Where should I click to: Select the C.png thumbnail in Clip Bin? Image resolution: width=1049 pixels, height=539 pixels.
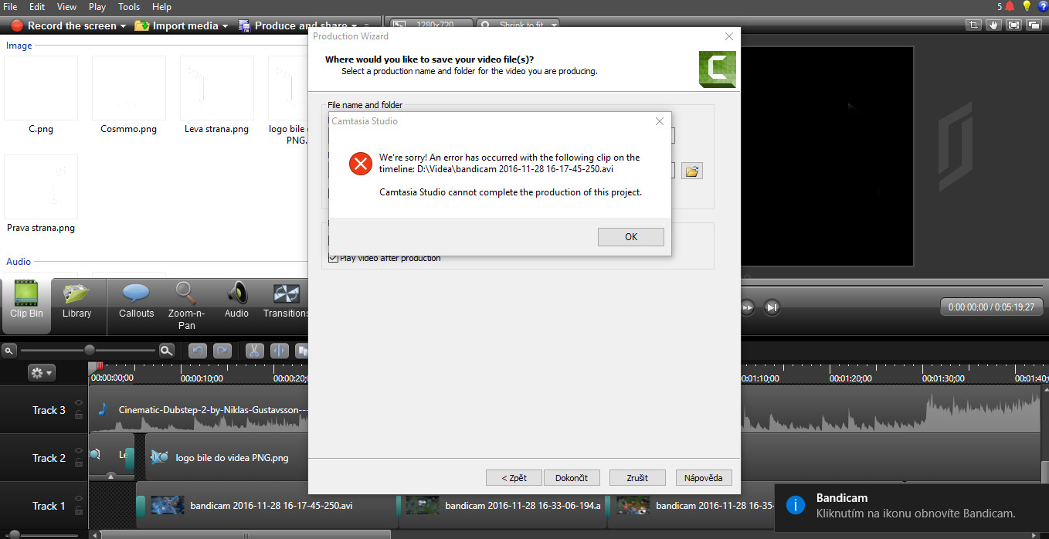click(41, 88)
